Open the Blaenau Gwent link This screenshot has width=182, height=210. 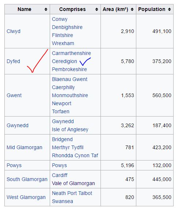(x=69, y=79)
